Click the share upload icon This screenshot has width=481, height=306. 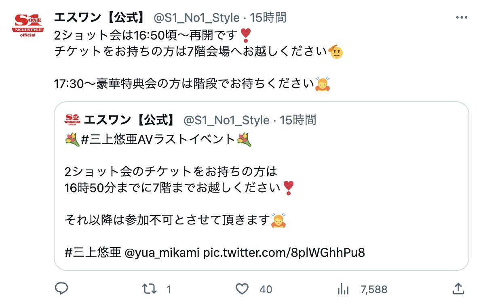[457, 289]
